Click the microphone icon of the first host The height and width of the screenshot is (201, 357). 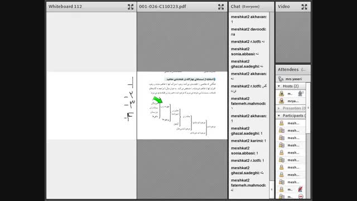tap(301, 93)
